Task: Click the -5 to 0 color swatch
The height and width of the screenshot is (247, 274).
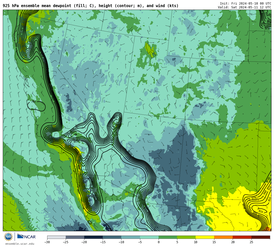Action: [149, 237]
